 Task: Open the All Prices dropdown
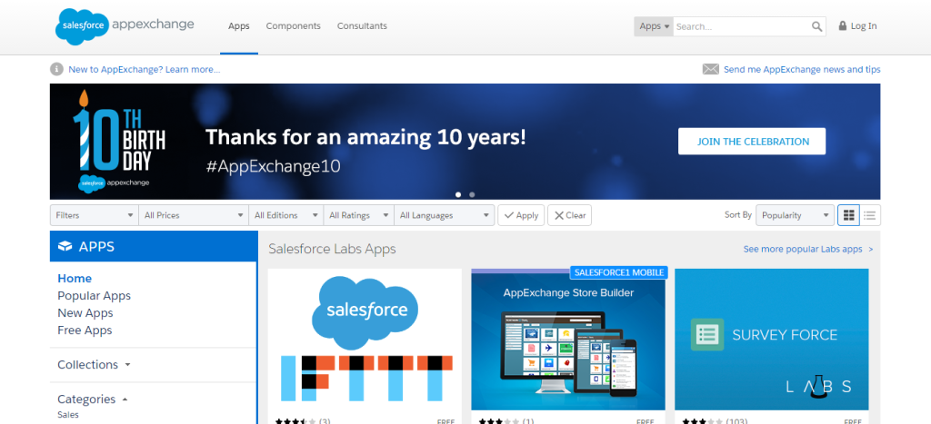point(194,215)
